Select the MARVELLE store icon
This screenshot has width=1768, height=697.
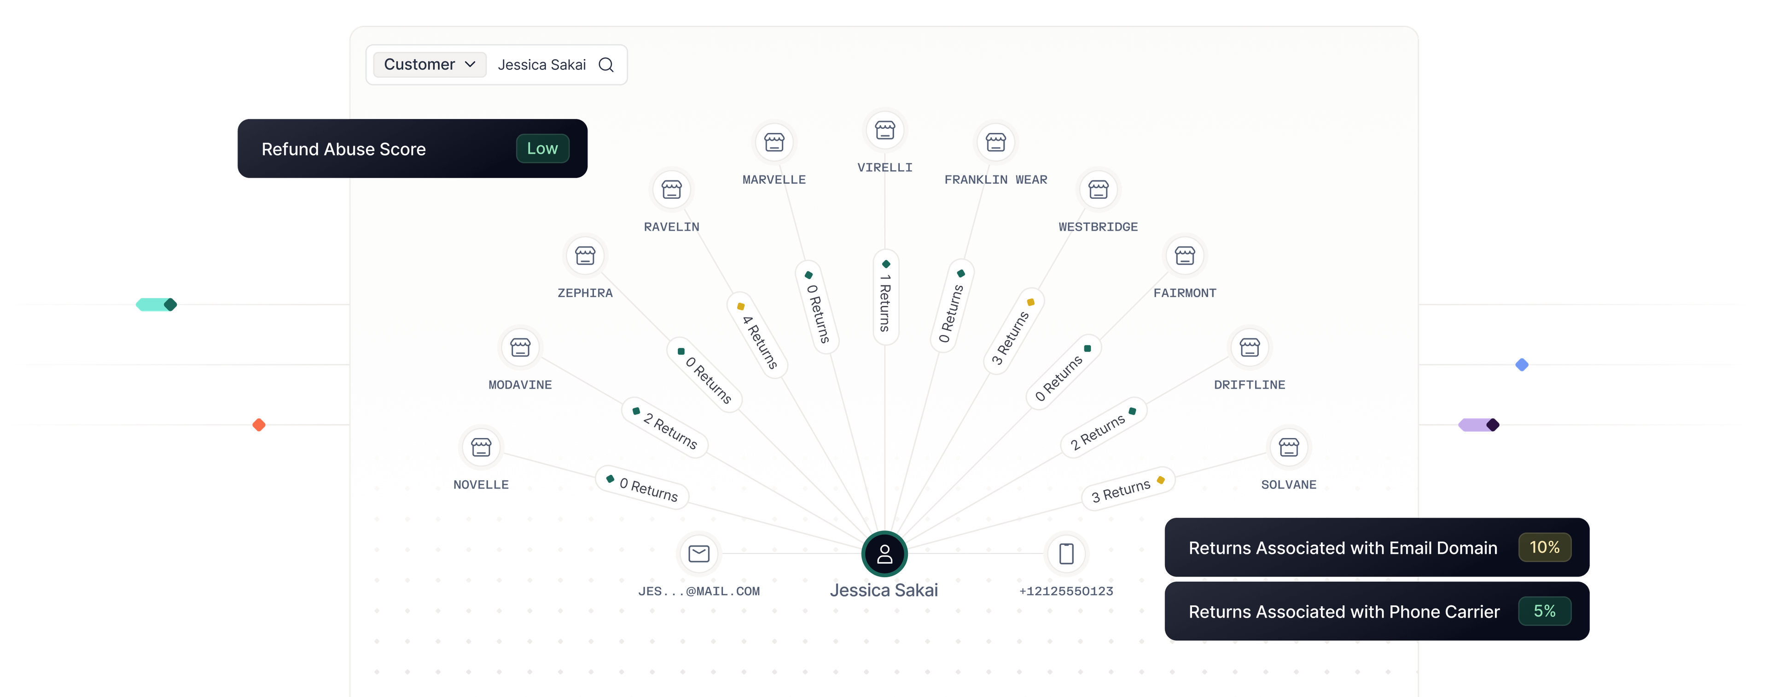[774, 142]
